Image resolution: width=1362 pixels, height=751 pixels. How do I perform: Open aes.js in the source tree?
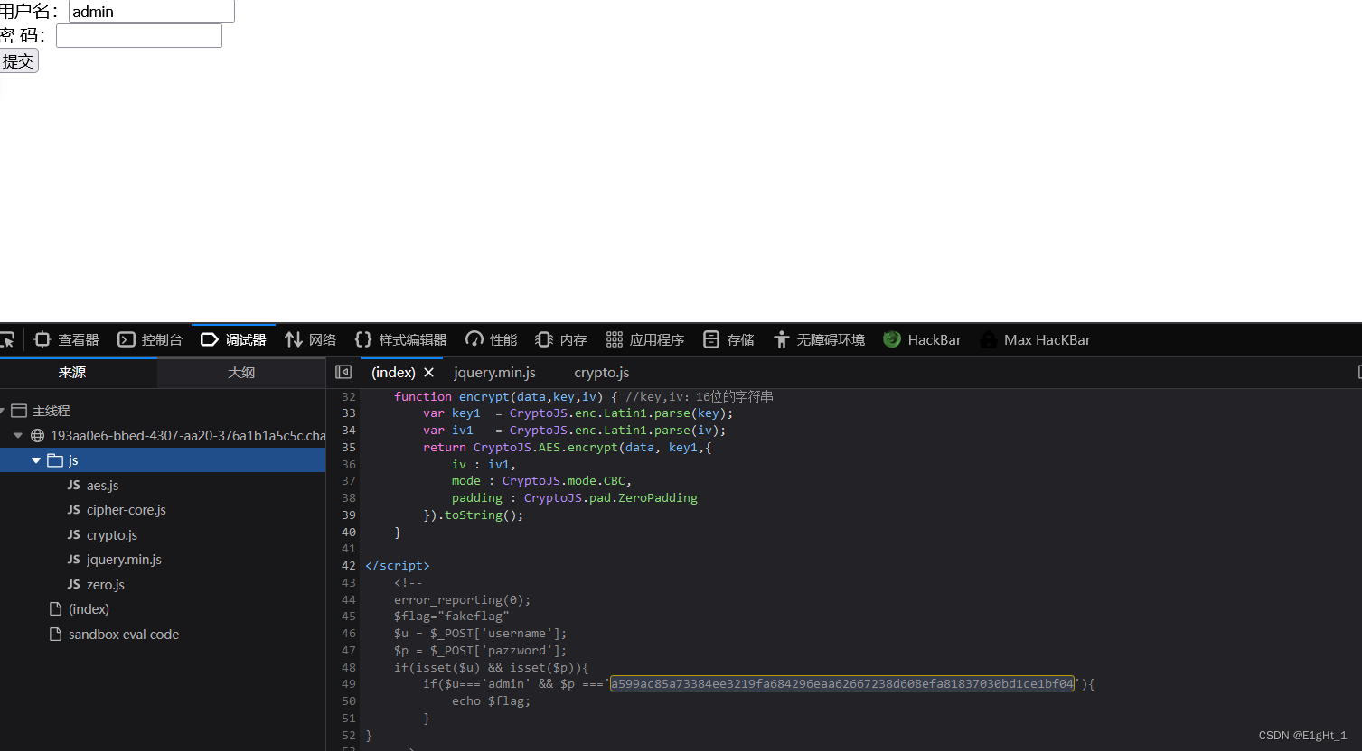[x=103, y=486]
